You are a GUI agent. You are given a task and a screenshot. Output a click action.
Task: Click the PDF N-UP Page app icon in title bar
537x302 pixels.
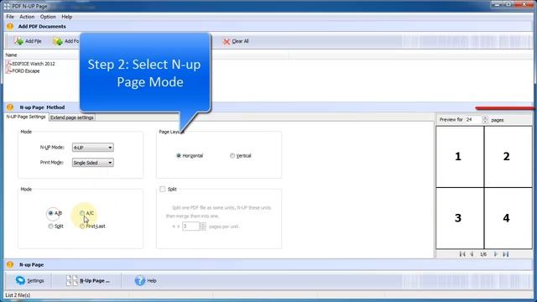[x=7, y=6]
